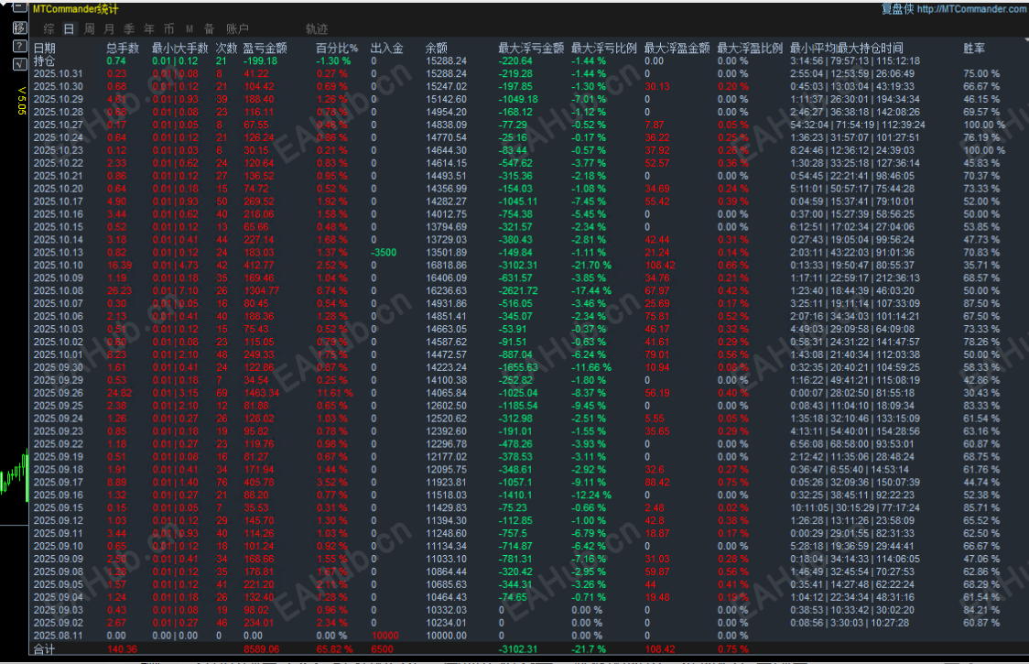Select the 2025.10.08 date row
Screen dimensions: 1029x664
tap(59, 290)
